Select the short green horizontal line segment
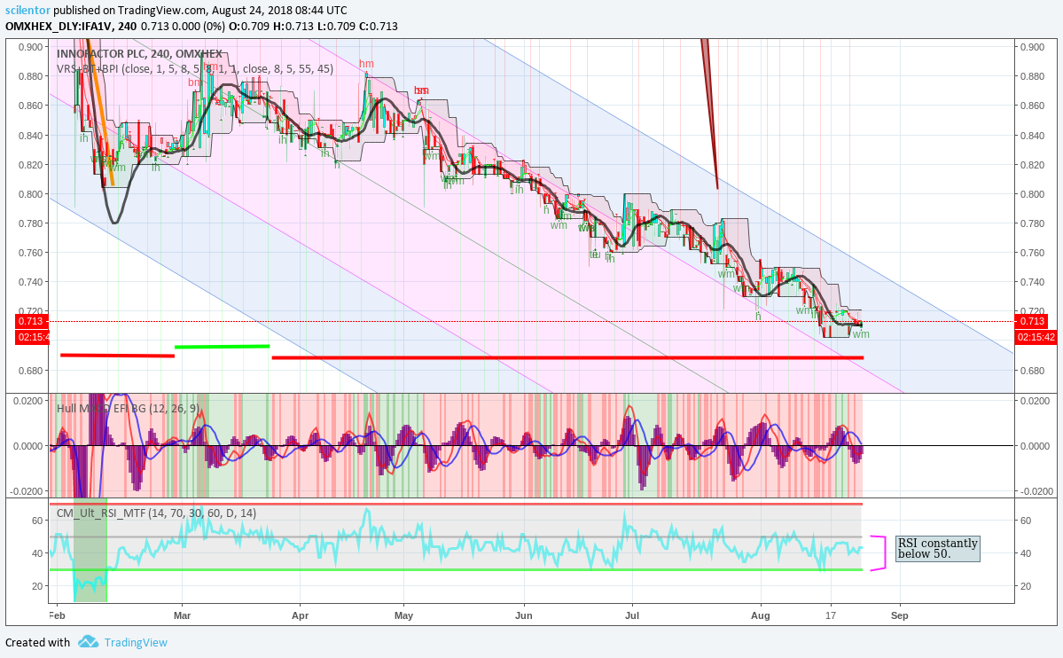The image size is (1063, 658). [223, 347]
